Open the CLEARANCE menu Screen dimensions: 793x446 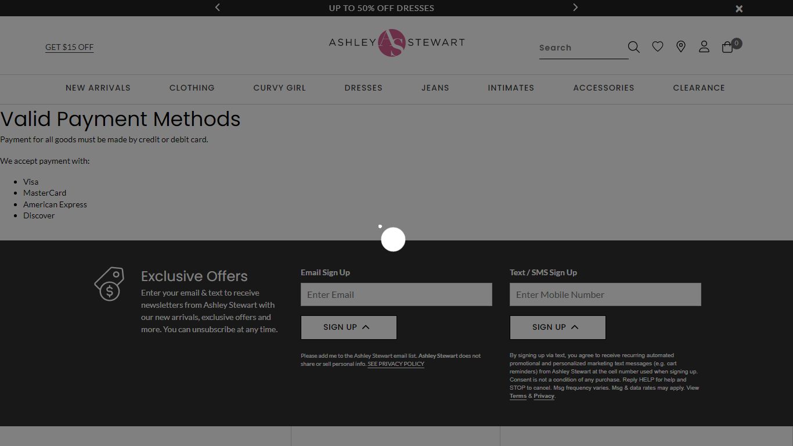(x=698, y=88)
